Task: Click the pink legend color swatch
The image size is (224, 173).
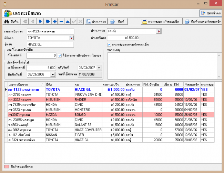Action: click(7, 167)
